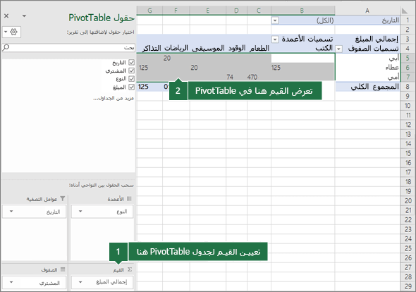Click the value 74 in the أمي row

coord(230,78)
